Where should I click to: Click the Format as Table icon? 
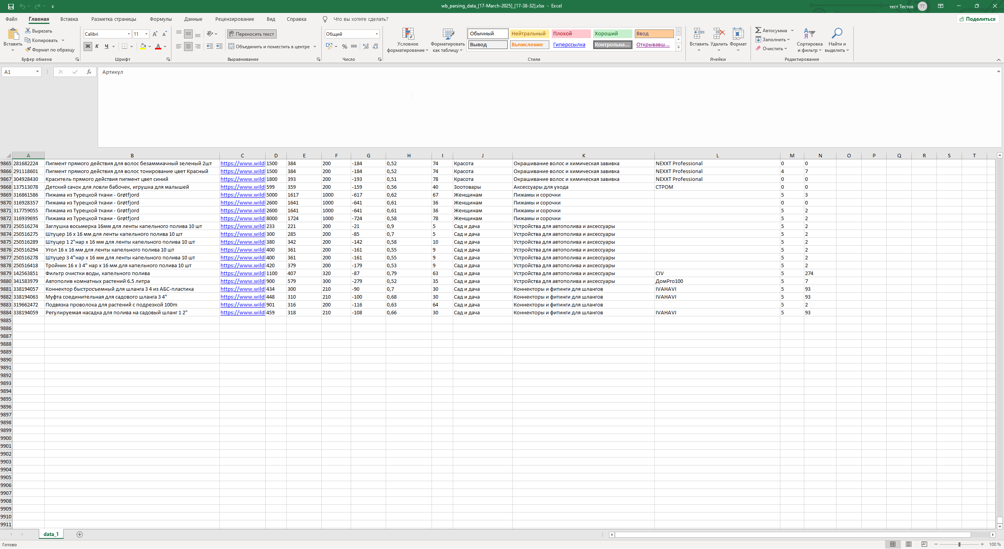[448, 34]
